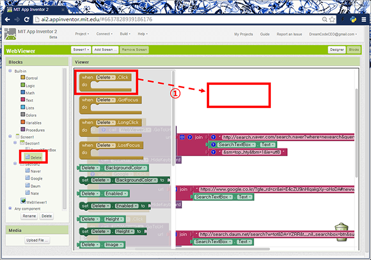
Task: Open the Text blocks drawer
Action: pos(27,100)
